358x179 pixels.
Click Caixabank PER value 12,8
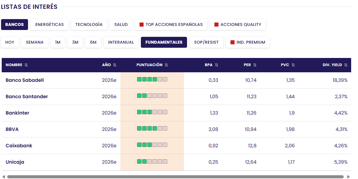click(252, 146)
